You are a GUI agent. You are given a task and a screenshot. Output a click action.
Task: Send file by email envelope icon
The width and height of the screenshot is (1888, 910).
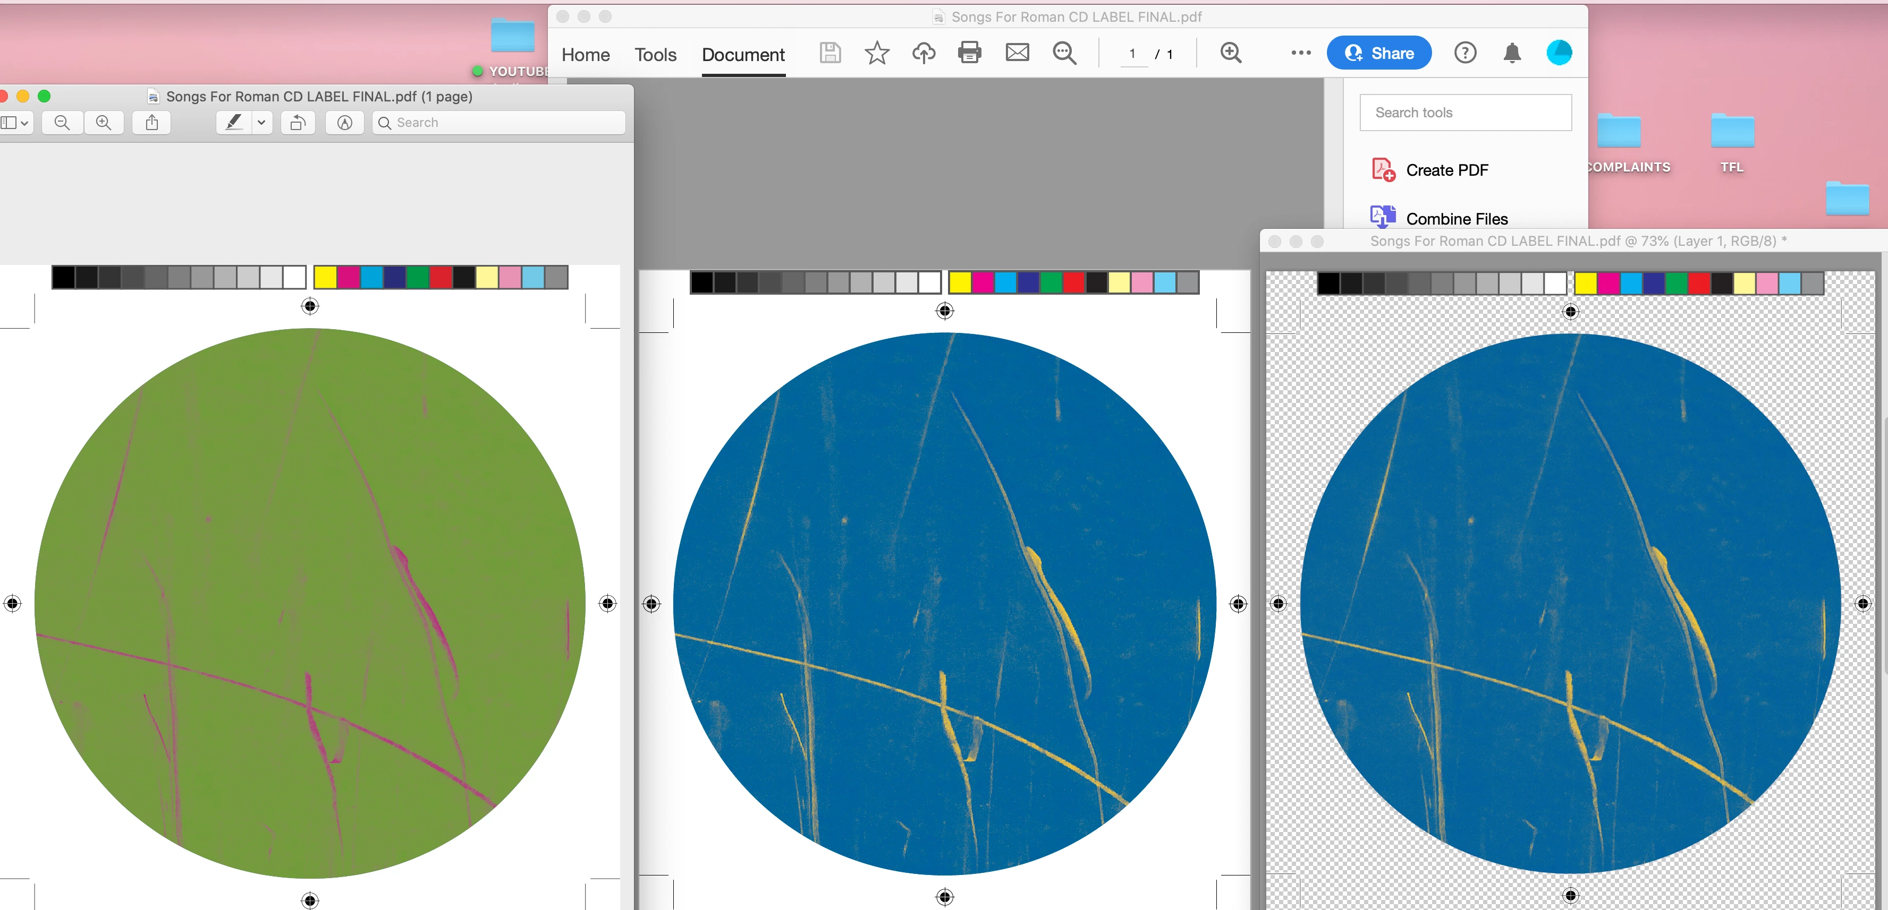click(1017, 53)
